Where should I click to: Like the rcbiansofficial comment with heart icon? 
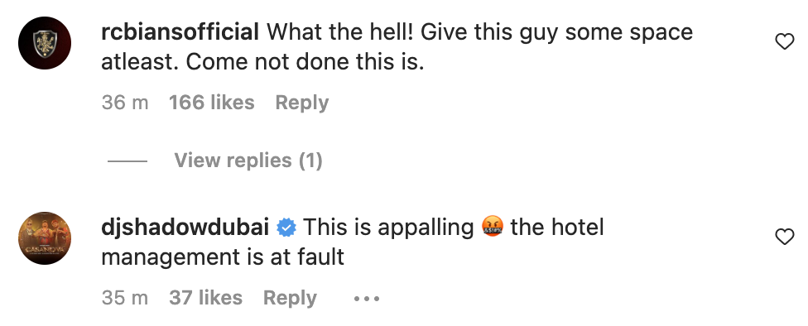click(784, 41)
